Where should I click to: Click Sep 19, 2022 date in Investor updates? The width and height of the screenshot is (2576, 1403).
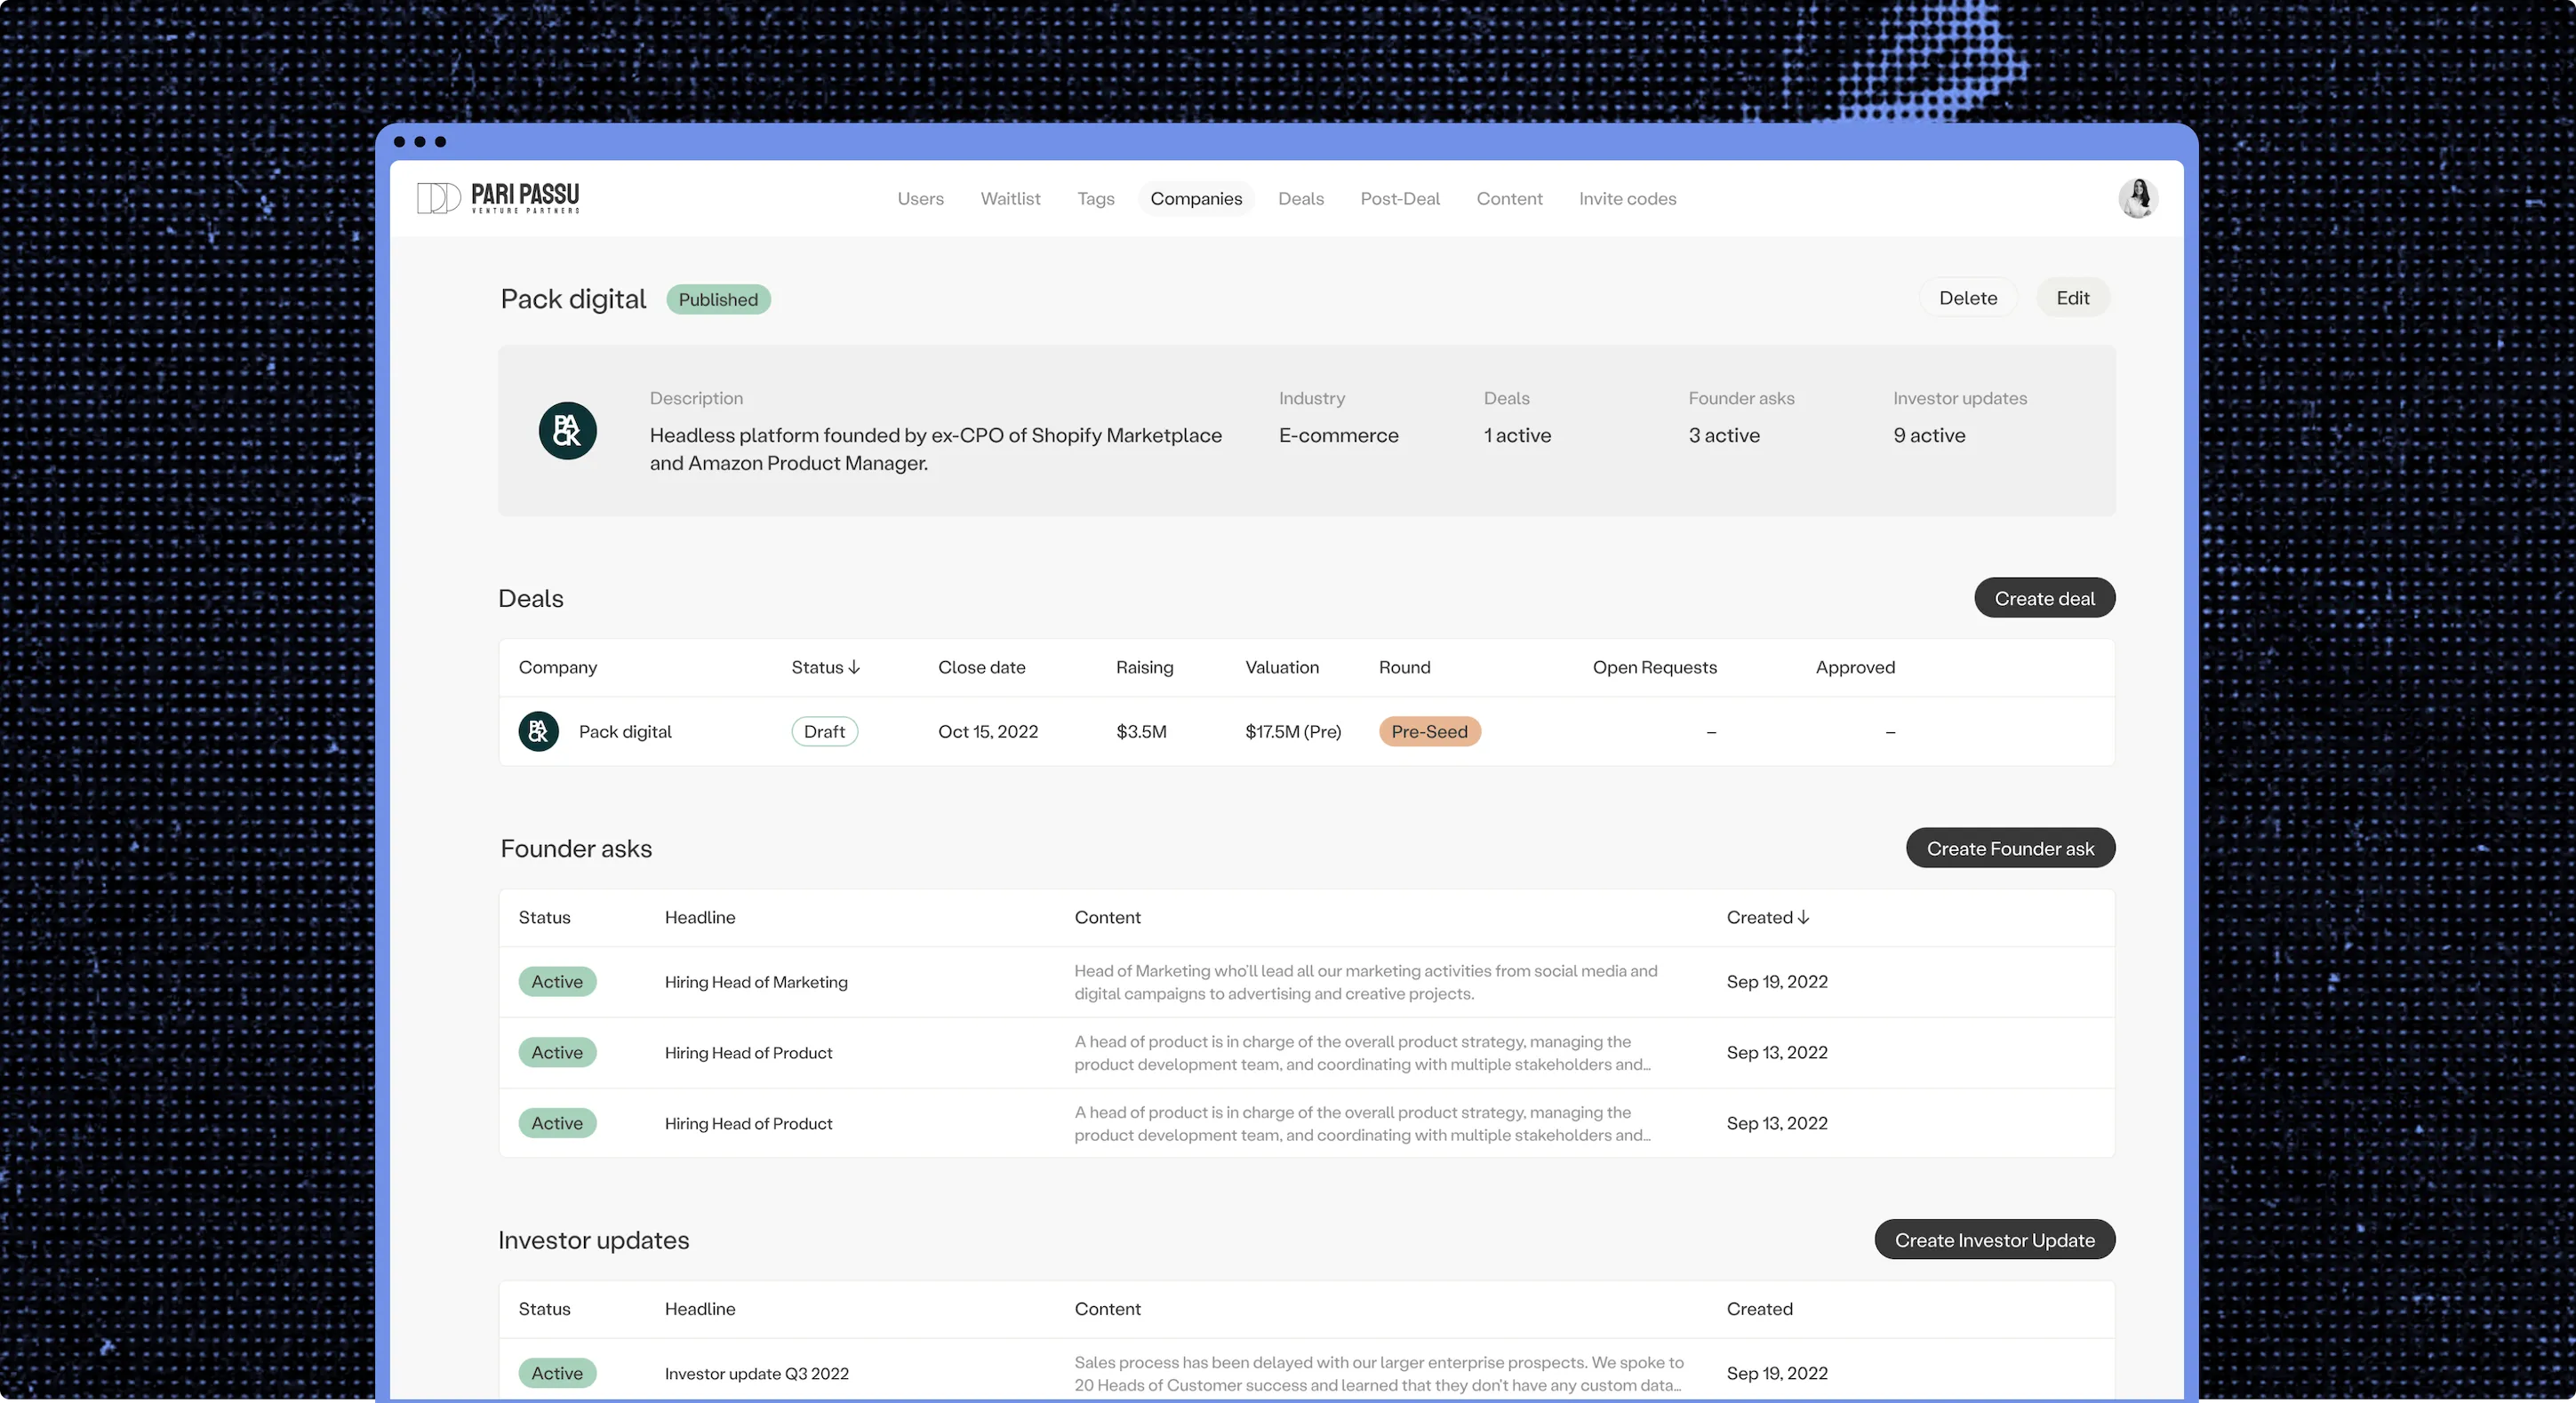(1777, 1374)
